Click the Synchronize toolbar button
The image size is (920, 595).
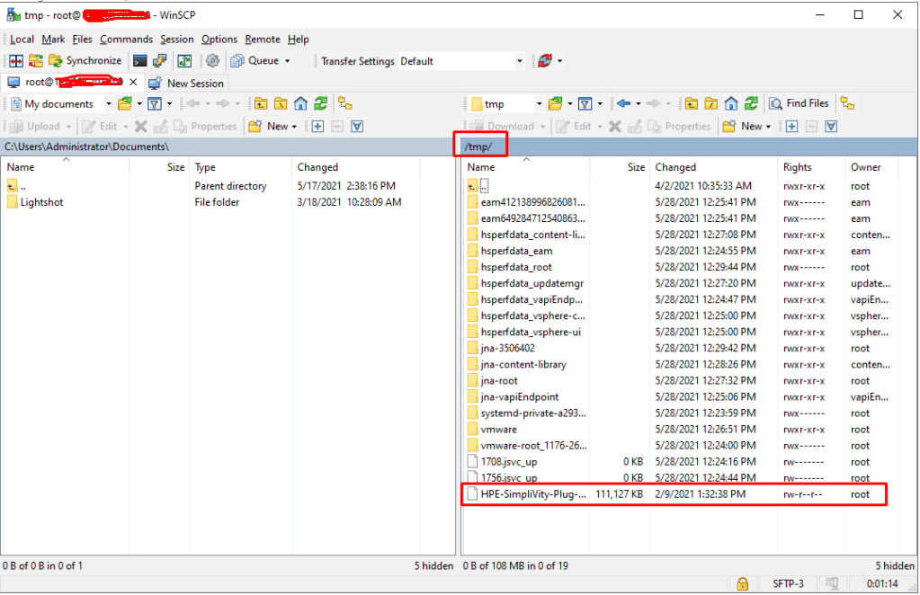84,61
